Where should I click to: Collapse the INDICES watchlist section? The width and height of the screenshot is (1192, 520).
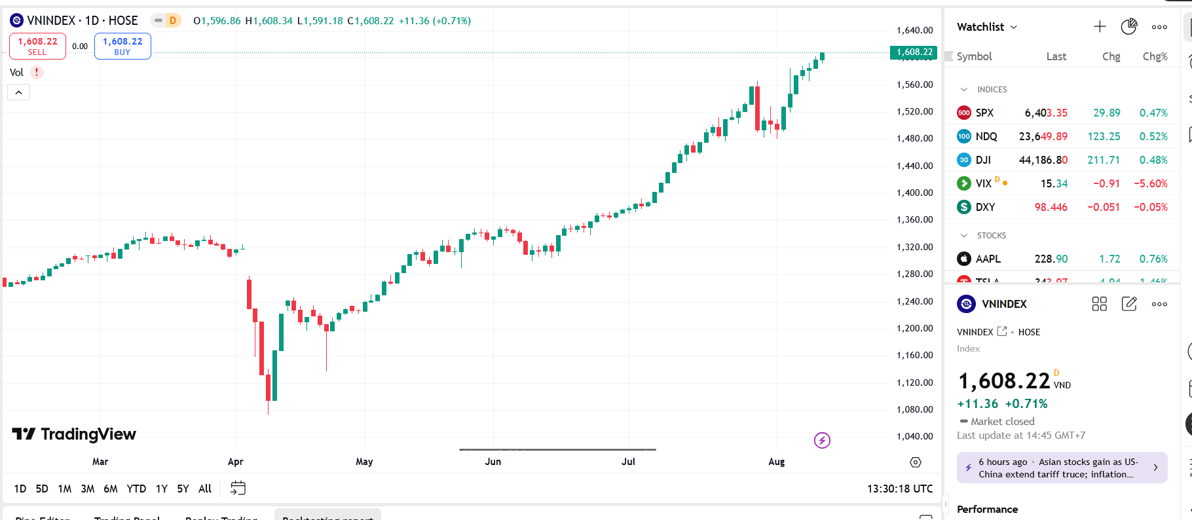(x=963, y=90)
